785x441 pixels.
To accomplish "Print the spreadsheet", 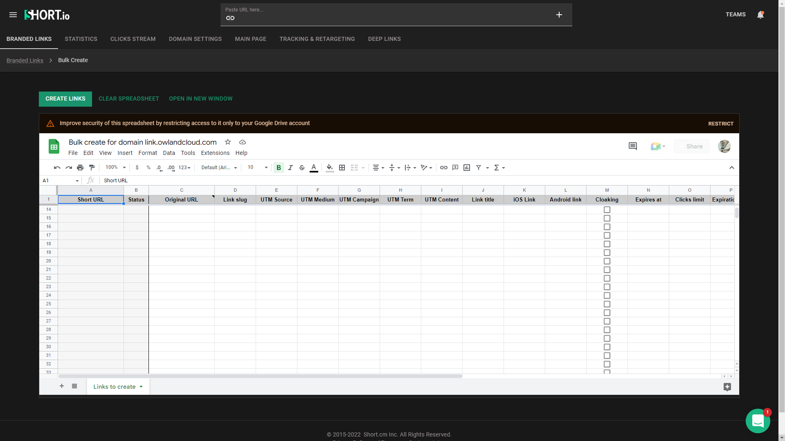I will pyautogui.click(x=80, y=168).
